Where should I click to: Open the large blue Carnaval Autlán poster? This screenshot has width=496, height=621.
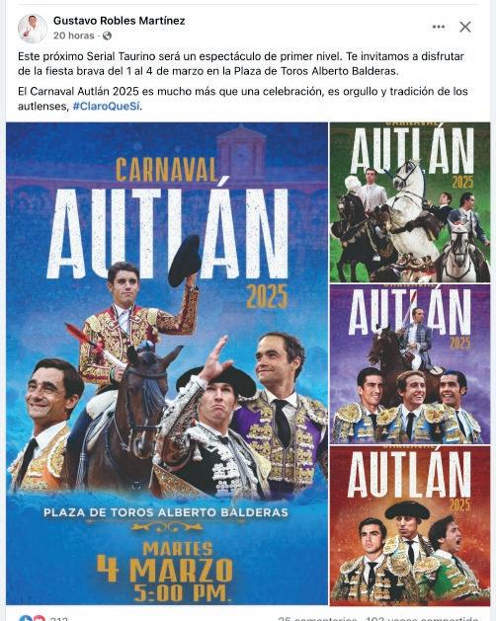[167, 363]
